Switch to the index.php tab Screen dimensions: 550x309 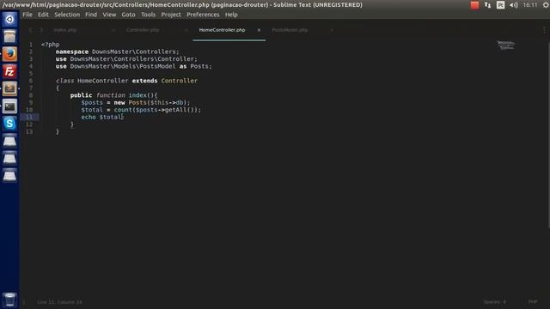(65, 30)
